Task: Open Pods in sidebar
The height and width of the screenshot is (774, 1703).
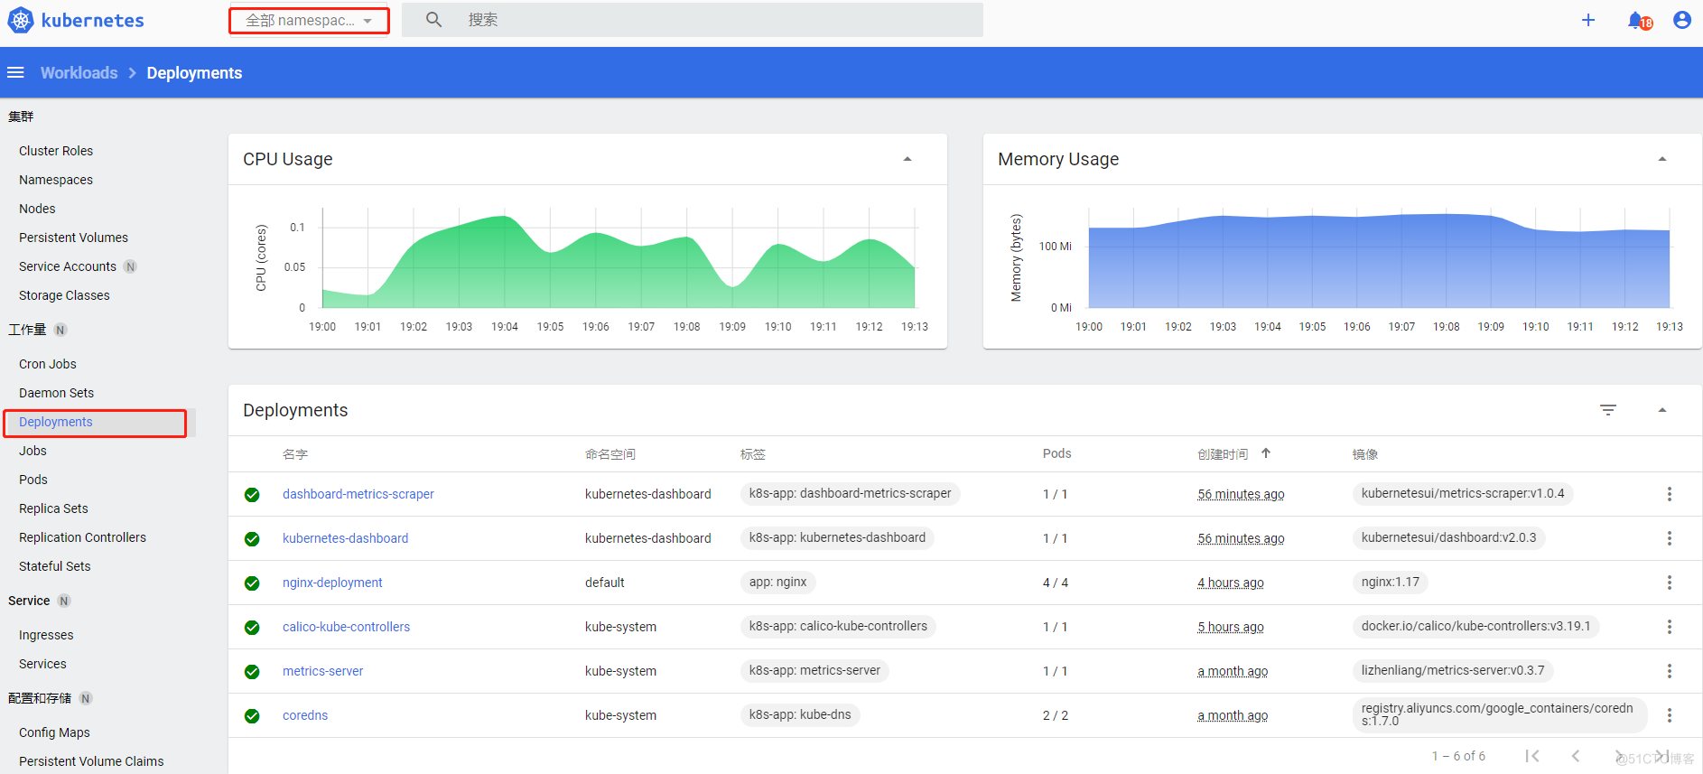Action: pyautogui.click(x=33, y=480)
